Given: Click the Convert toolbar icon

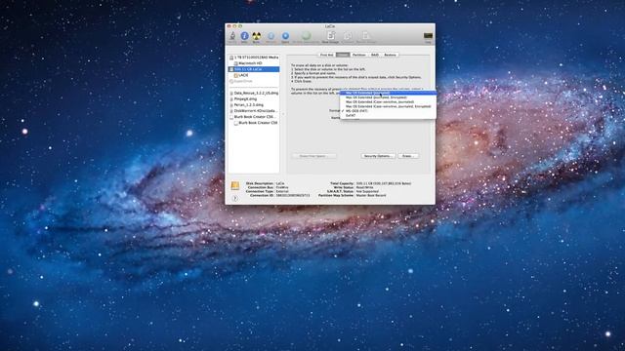Looking at the screenshot, I should click(x=348, y=37).
